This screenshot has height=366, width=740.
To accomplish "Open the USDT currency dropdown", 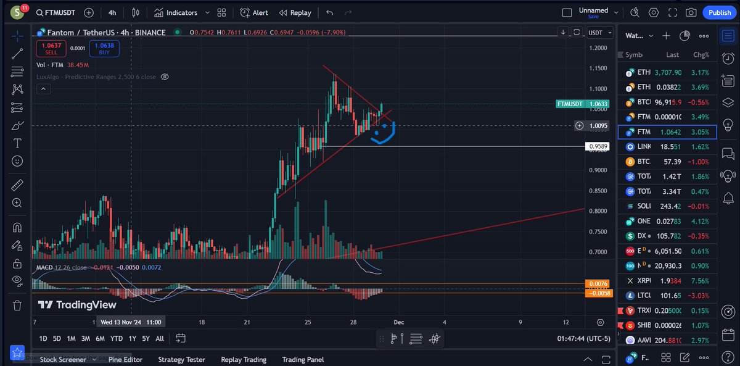I will tap(599, 33).
